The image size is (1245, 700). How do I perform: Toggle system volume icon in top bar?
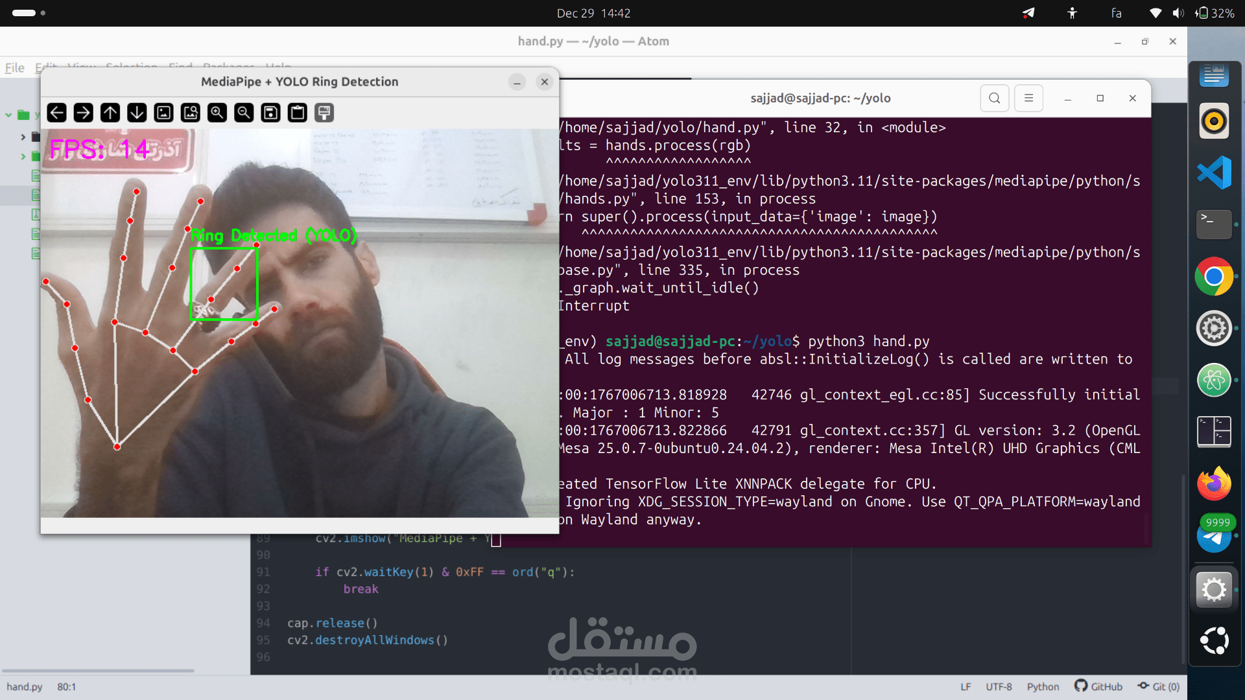click(1178, 13)
